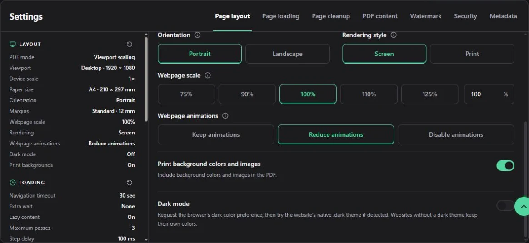Click the custom scale percent input
This screenshot has height=243, width=529.
[489, 94]
